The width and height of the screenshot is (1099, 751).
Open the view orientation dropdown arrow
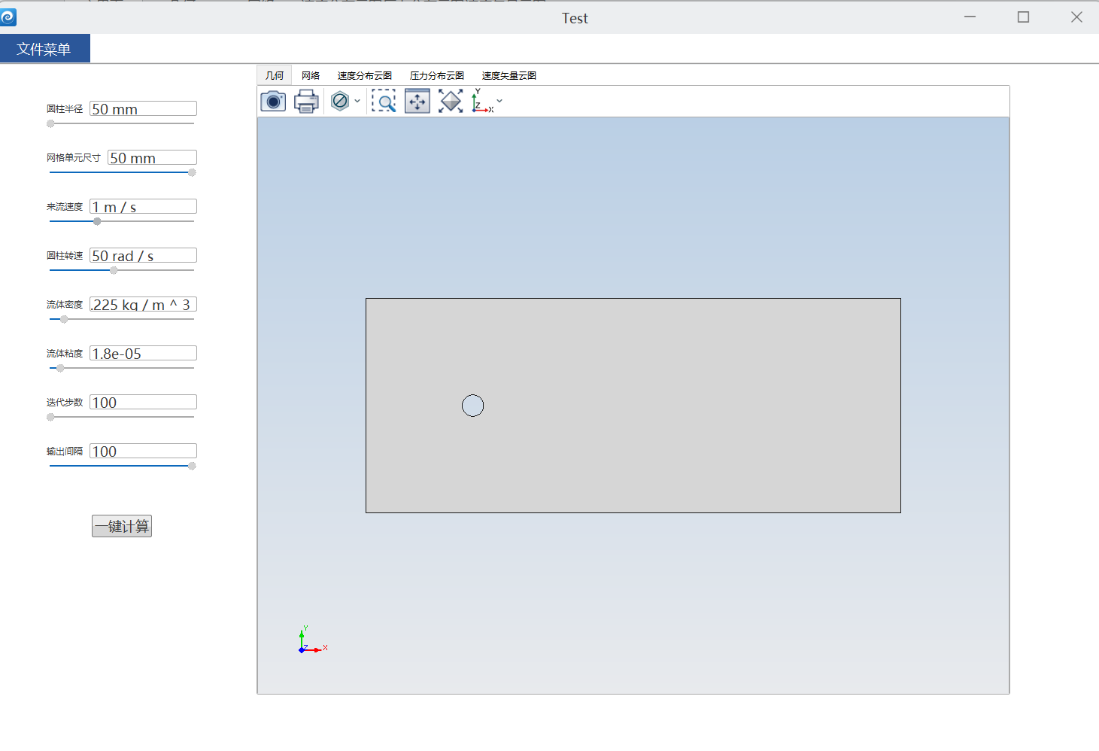click(x=499, y=101)
